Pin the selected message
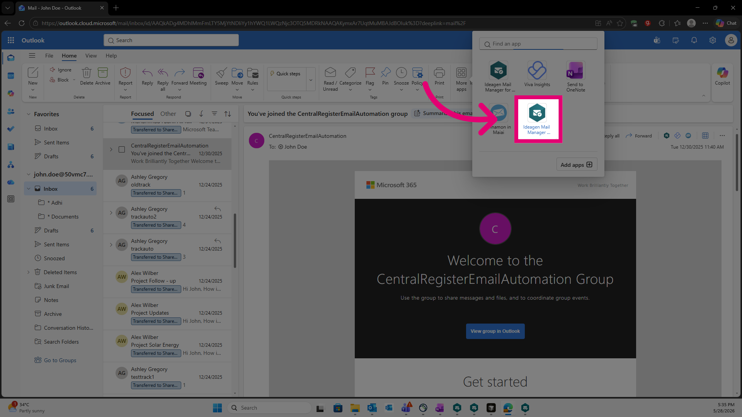Viewport: 742px width, 417px height. (x=385, y=76)
